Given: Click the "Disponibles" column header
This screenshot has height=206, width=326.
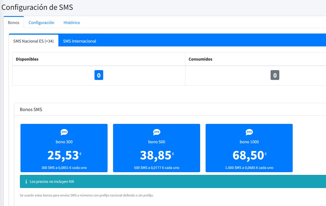Looking at the screenshot, I should click(x=27, y=59).
